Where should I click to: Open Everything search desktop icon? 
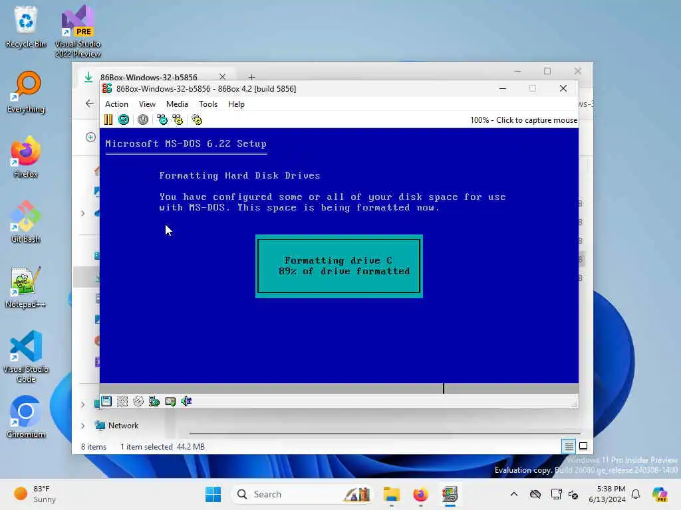click(26, 92)
